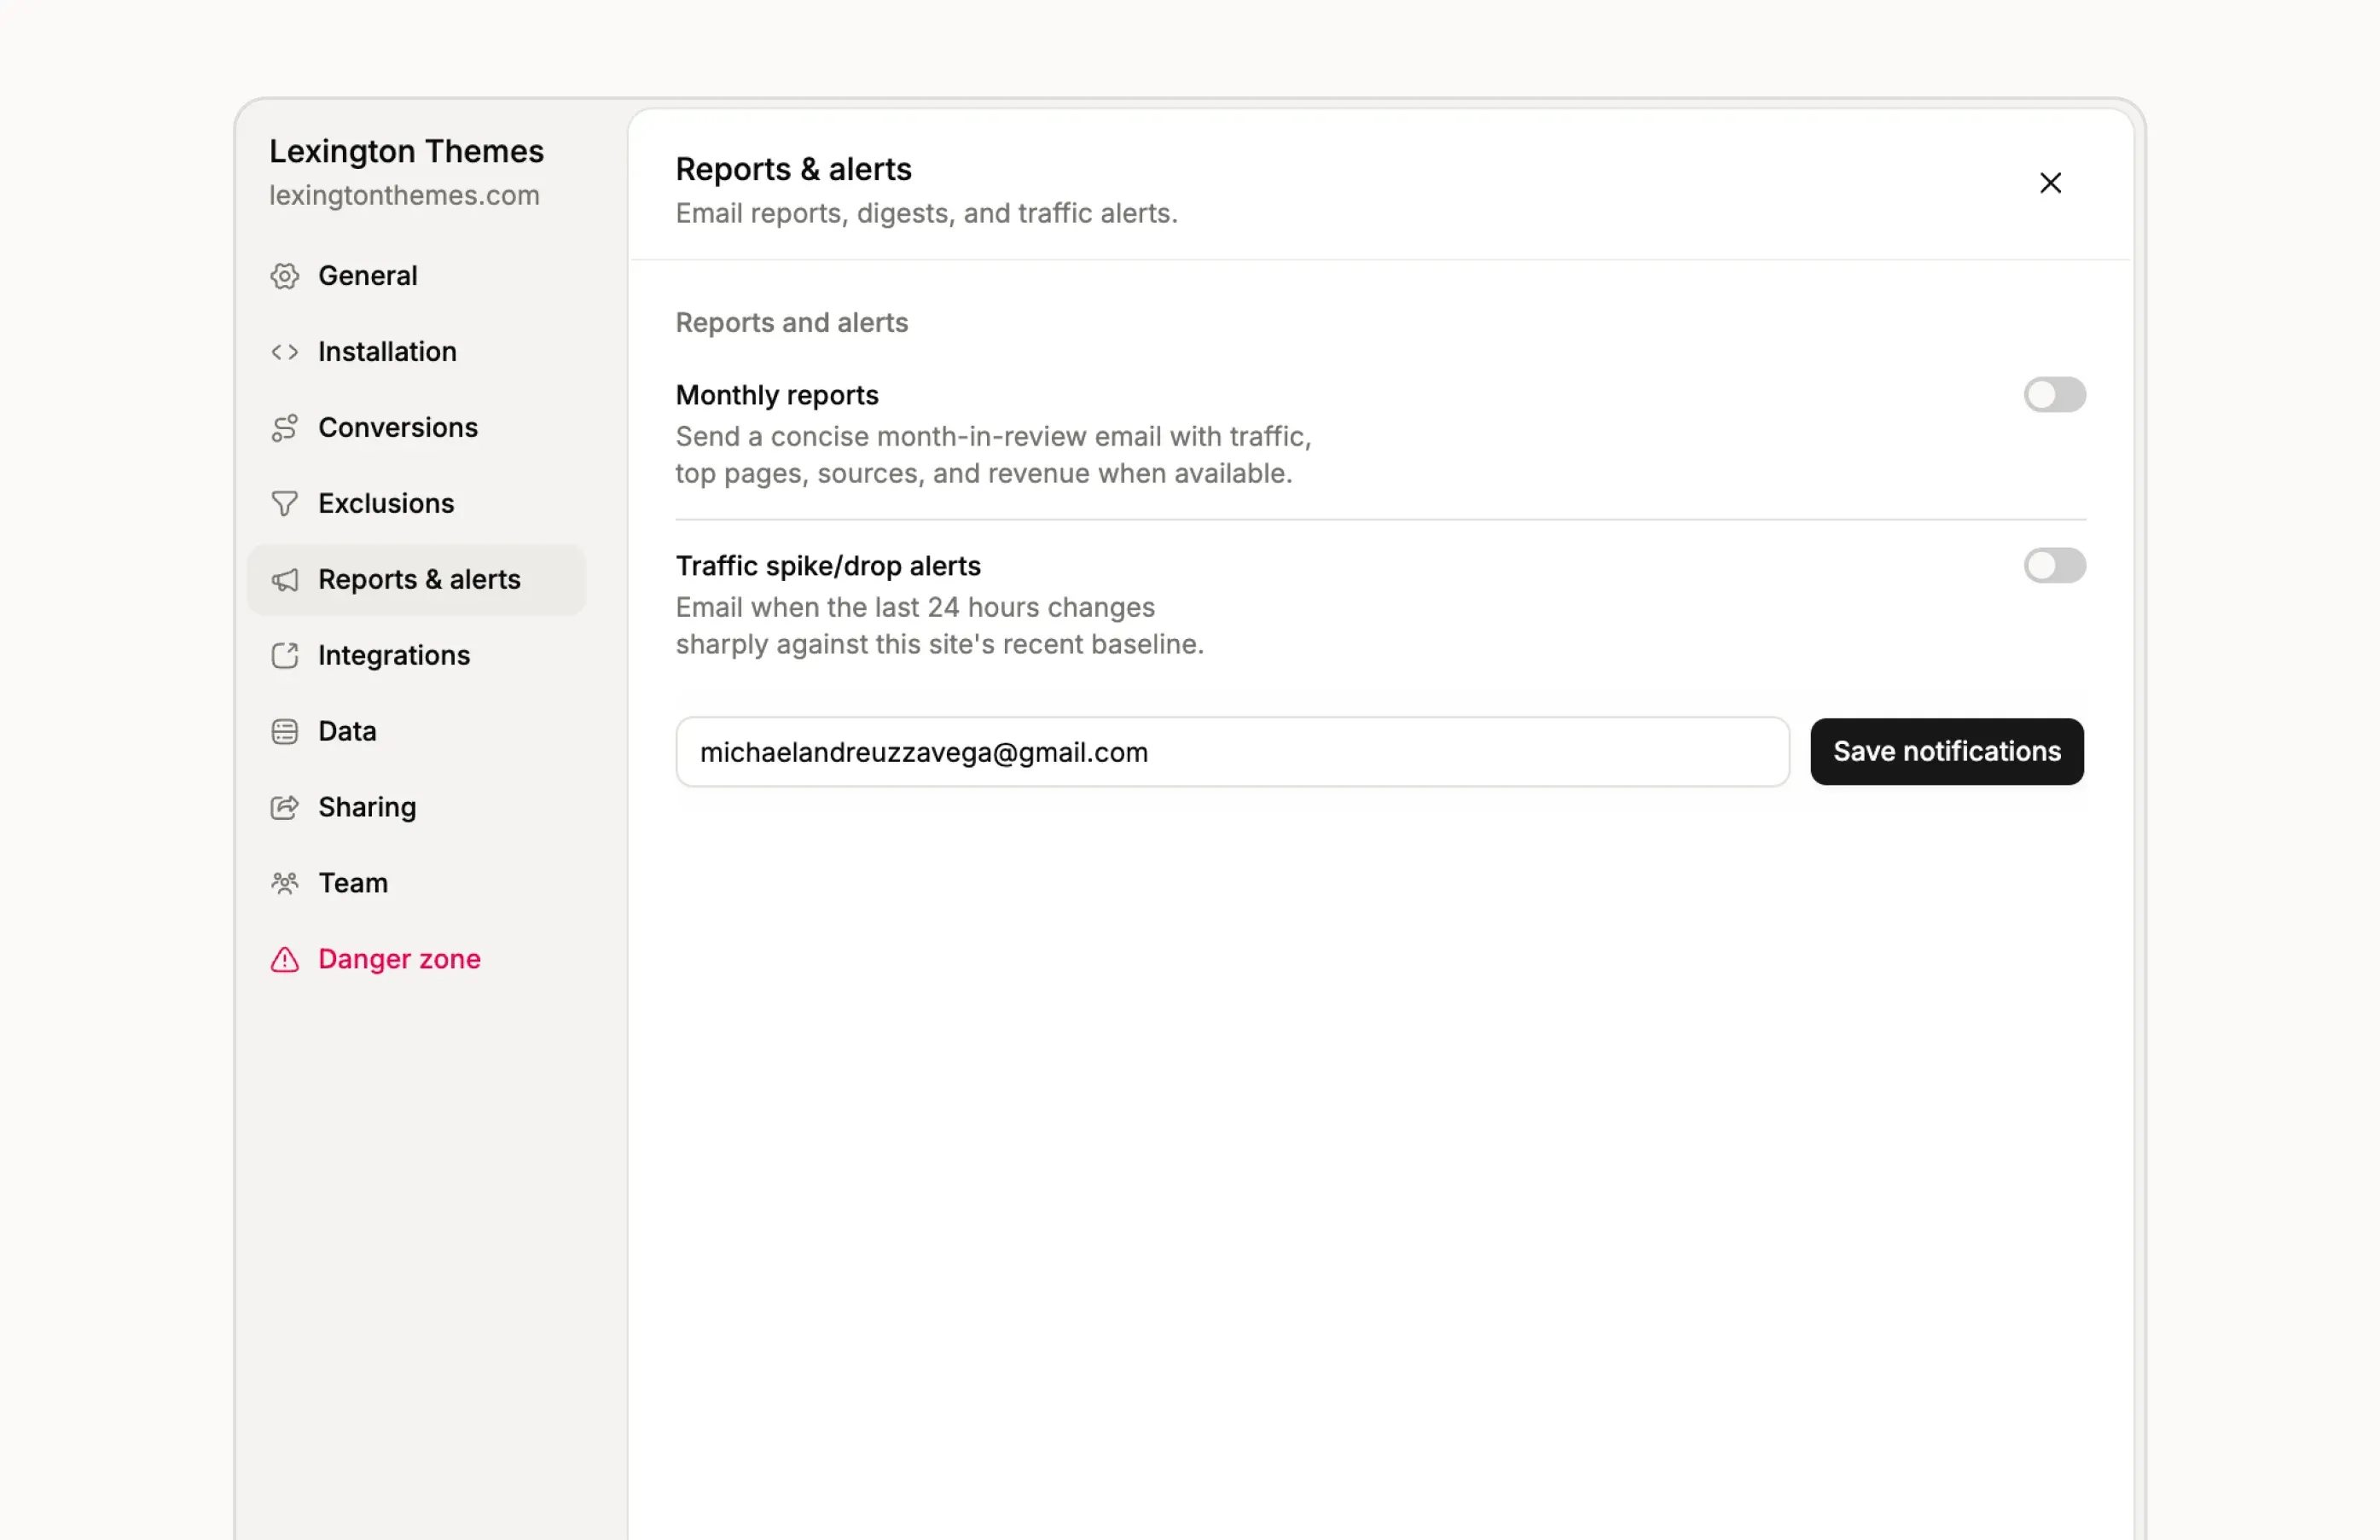Click the Reports & alerts megaphone icon

(285, 580)
